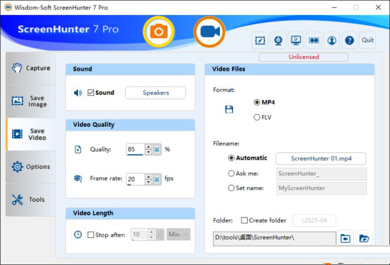Go to the Options tab

(x=31, y=167)
